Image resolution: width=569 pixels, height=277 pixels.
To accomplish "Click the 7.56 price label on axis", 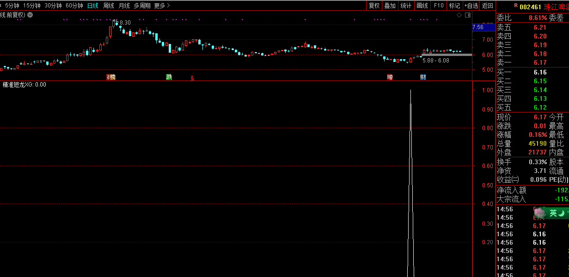I will pos(478,27).
